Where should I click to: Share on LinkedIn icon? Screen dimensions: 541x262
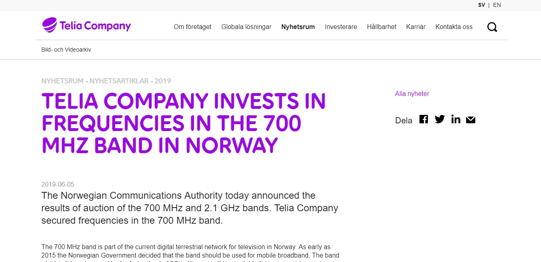[x=456, y=119]
